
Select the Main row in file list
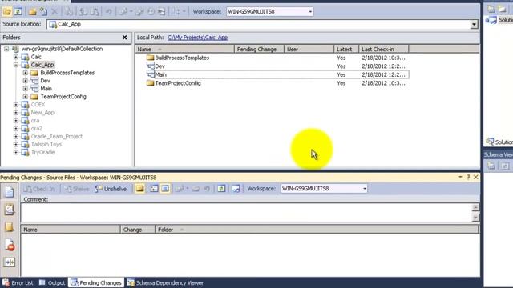(x=273, y=74)
